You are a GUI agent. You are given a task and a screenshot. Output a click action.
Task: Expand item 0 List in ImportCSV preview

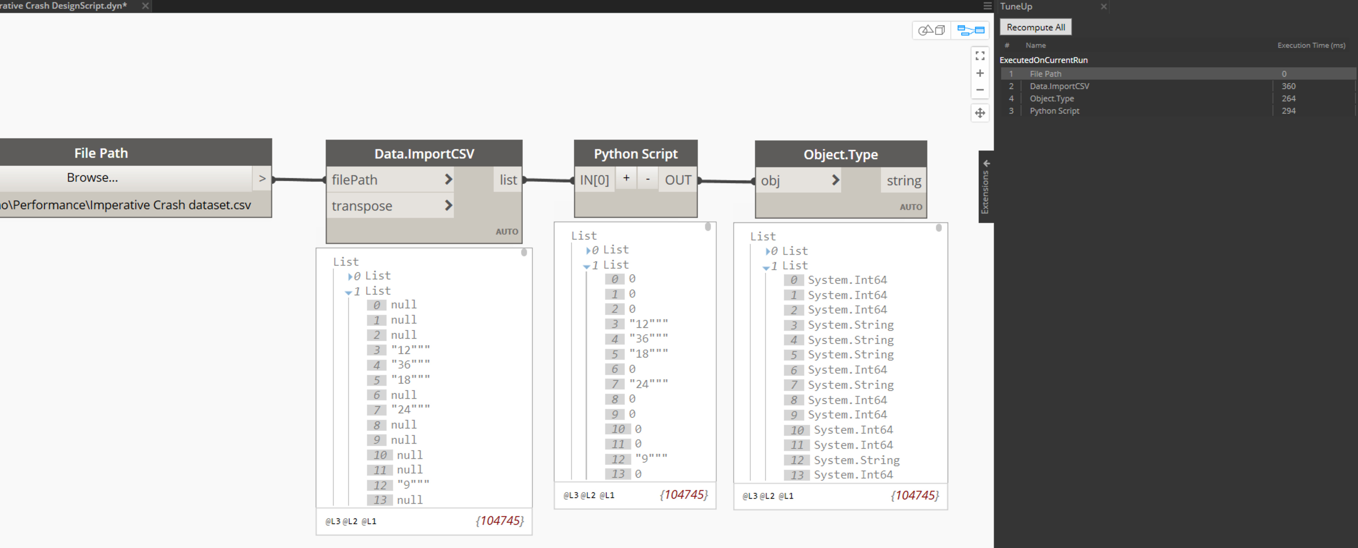350,277
